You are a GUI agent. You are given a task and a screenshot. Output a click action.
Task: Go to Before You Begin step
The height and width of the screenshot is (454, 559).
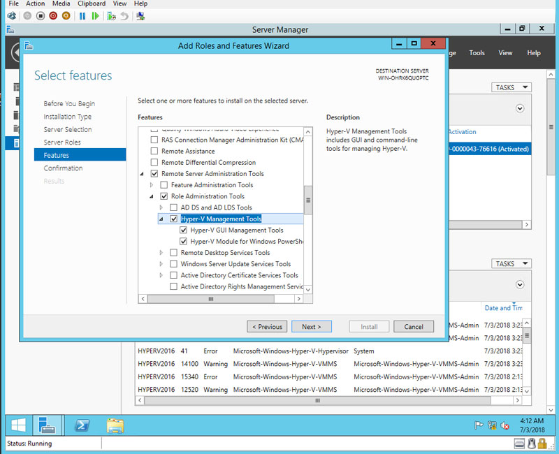click(x=69, y=103)
